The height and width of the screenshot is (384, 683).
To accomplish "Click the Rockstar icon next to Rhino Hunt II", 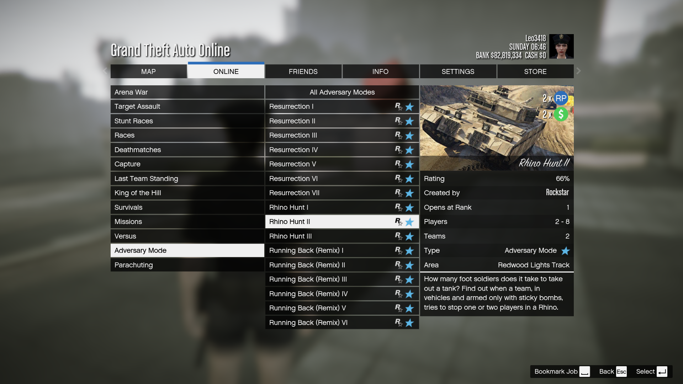I will [398, 221].
